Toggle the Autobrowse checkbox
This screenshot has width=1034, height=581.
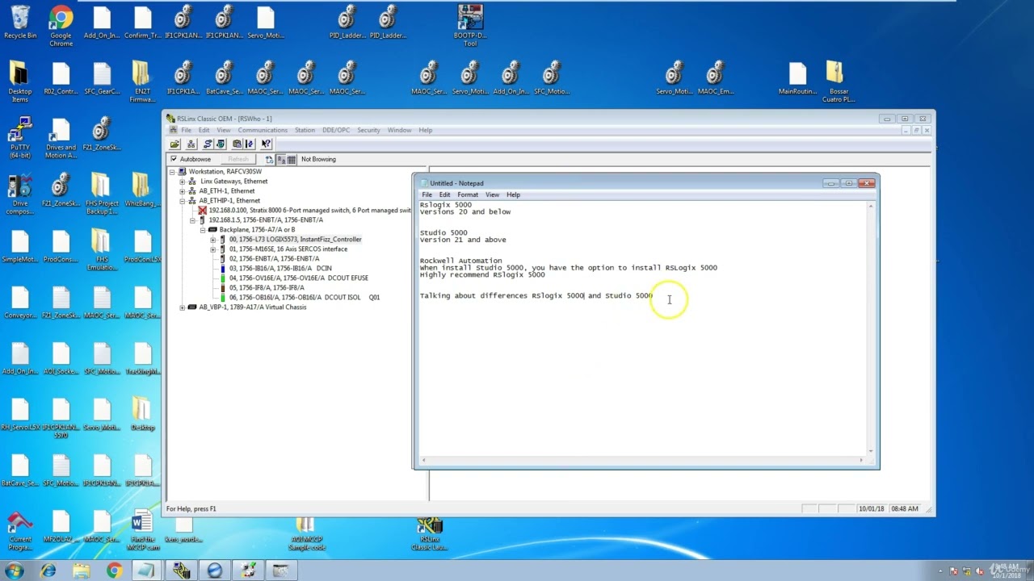pos(174,159)
